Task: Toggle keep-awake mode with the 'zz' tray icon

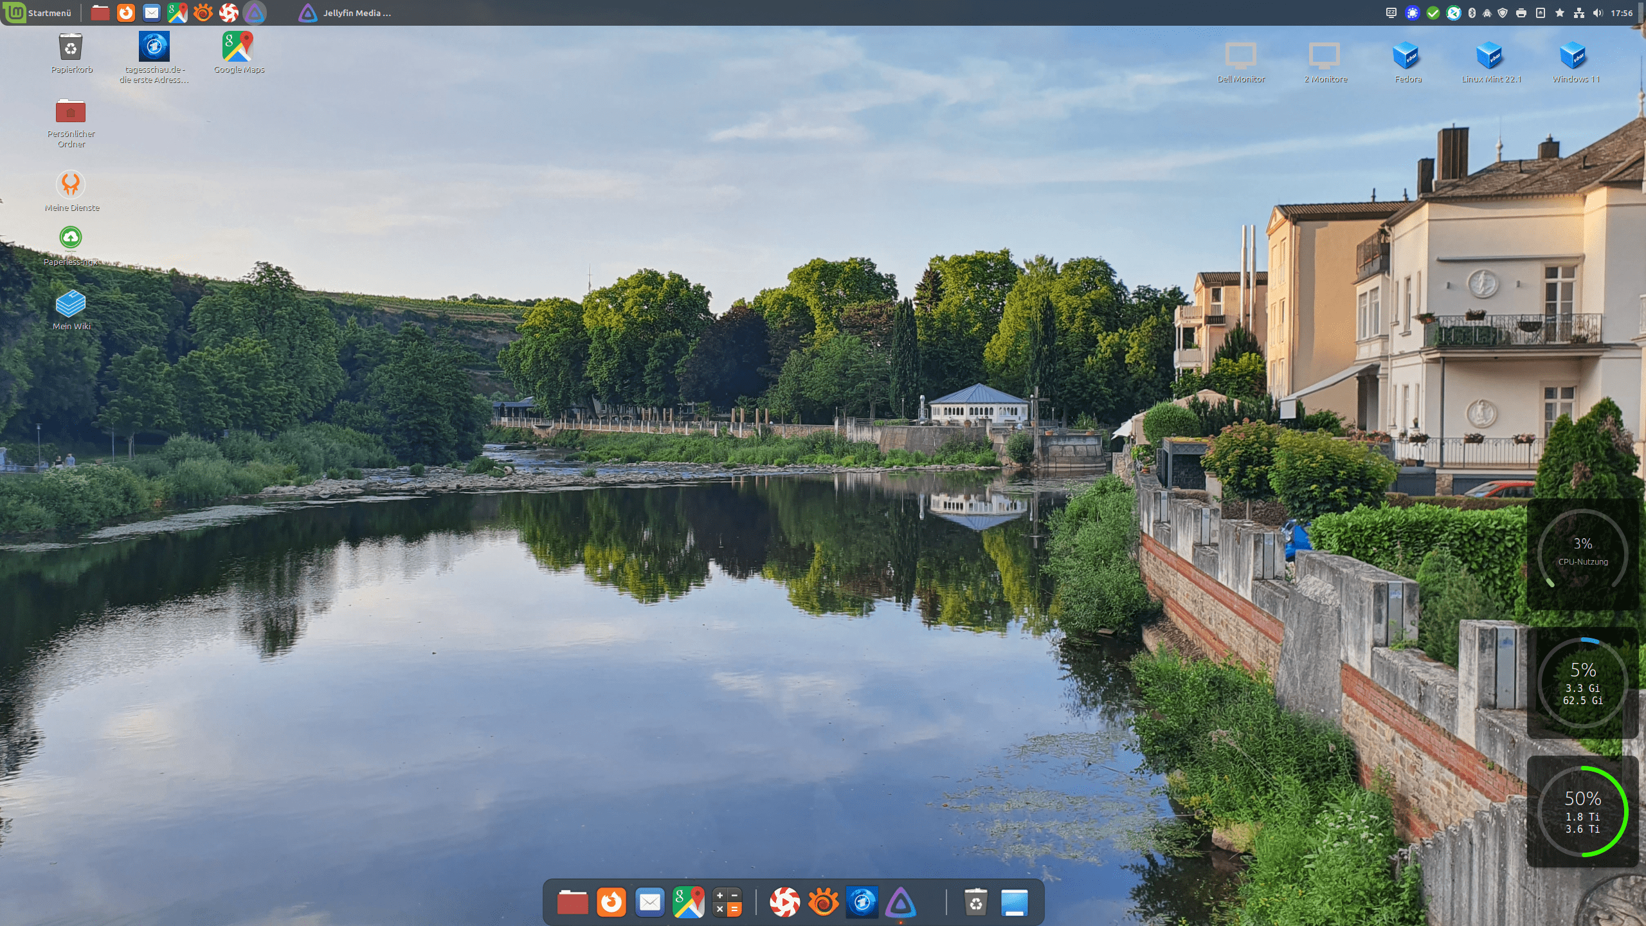Action: 1391,12
